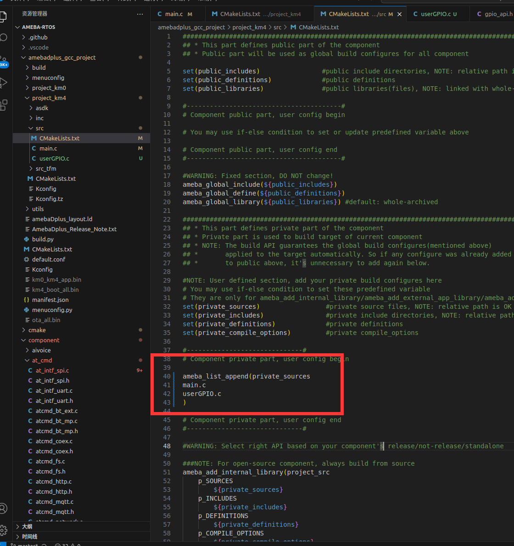Click amebadplus_gcc_project breadcrumb segment

point(191,27)
